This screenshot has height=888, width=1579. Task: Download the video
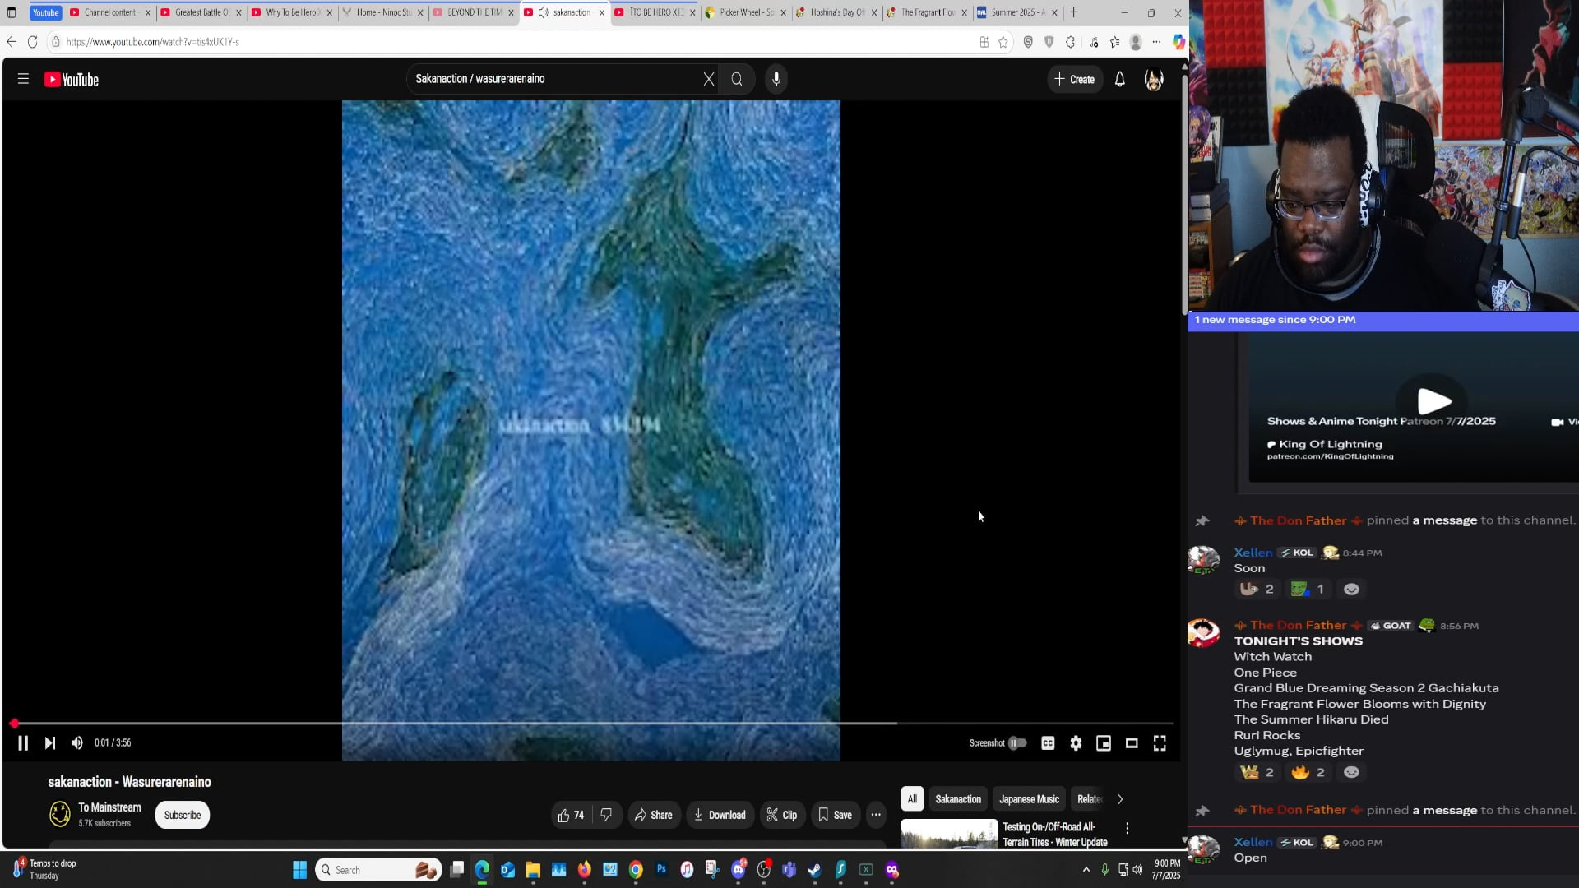720,815
